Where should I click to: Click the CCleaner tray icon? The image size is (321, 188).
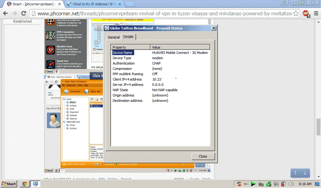click(239, 184)
